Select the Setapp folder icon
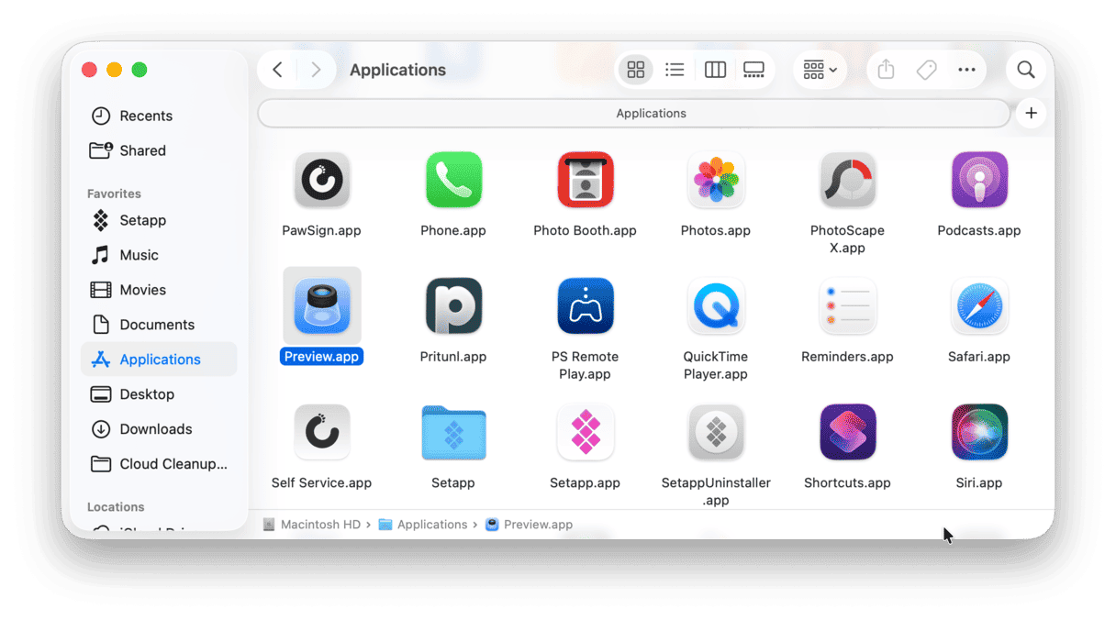Viewport: 1116px width, 620px height. click(453, 432)
